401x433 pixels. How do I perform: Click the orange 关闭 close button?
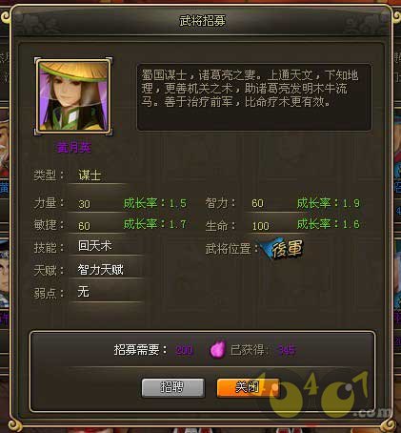pyautogui.click(x=249, y=387)
